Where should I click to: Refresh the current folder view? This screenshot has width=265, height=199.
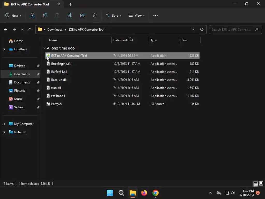pos(202,29)
